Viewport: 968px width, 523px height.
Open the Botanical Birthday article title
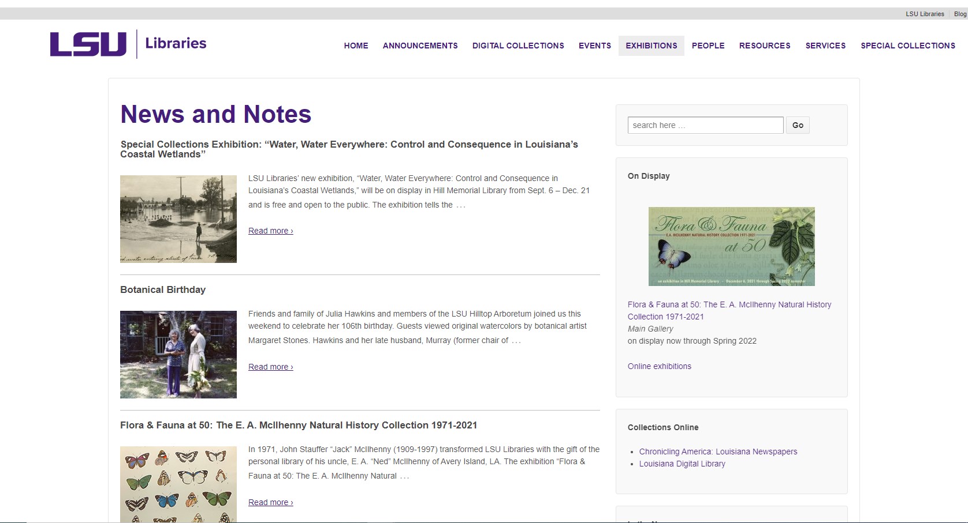163,289
